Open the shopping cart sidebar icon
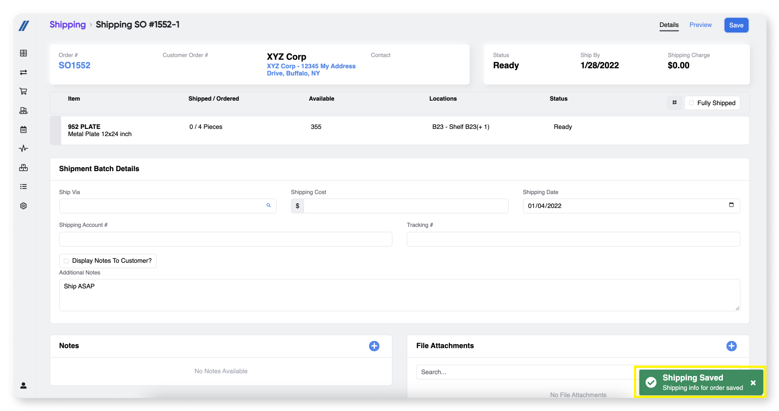The image size is (779, 411). tap(23, 92)
